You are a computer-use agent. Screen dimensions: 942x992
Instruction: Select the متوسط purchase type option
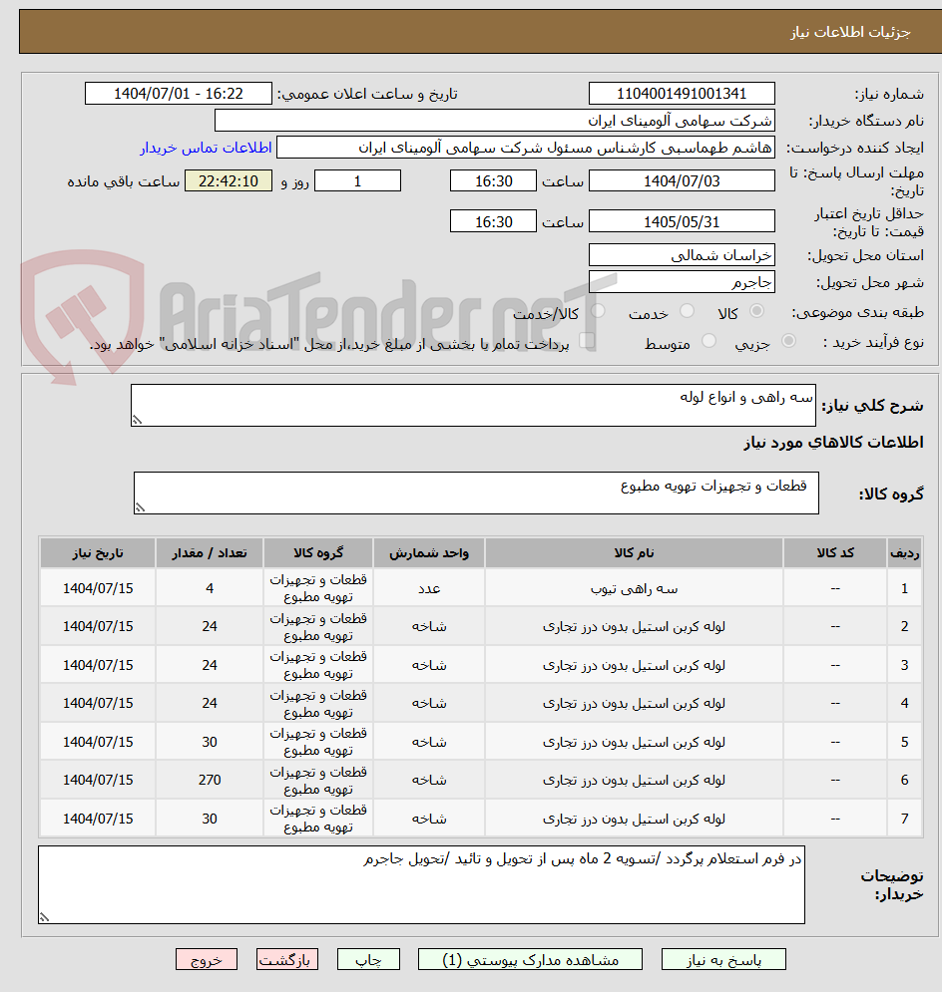709,340
